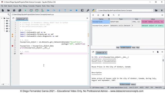Click project explorer horizontal scrollbar
The height and width of the screenshot is (93, 165).
pos(5,84)
